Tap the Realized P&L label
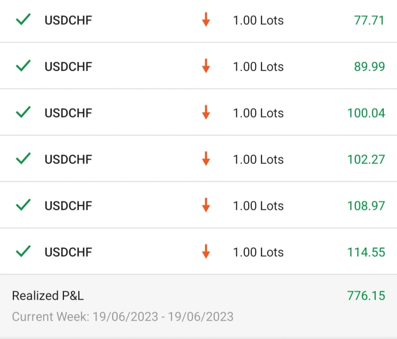 click(48, 296)
